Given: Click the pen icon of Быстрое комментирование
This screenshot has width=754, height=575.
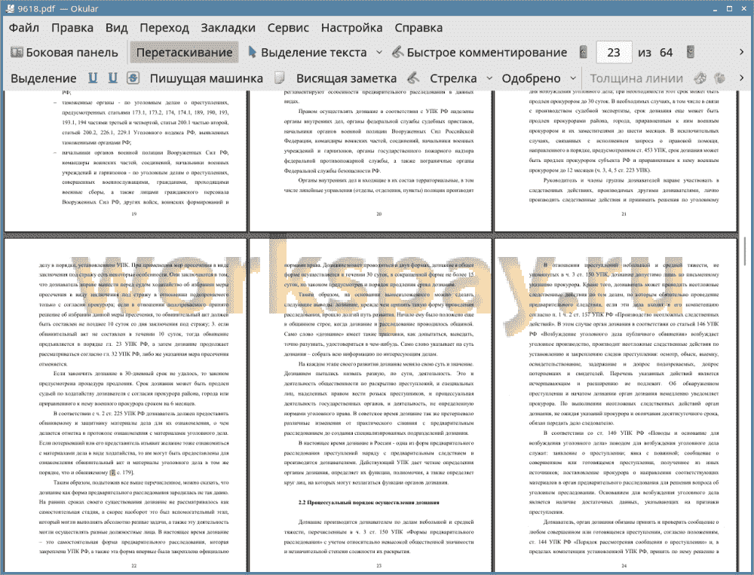Looking at the screenshot, I should [397, 52].
